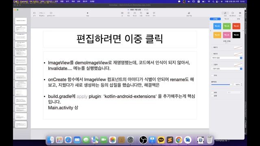
Task: Click the Keynote icon in the Dock
Action: pos(152,140)
